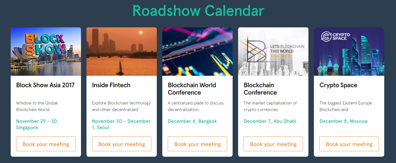Click the Lets Blockchain This World Together banner

tap(273, 51)
